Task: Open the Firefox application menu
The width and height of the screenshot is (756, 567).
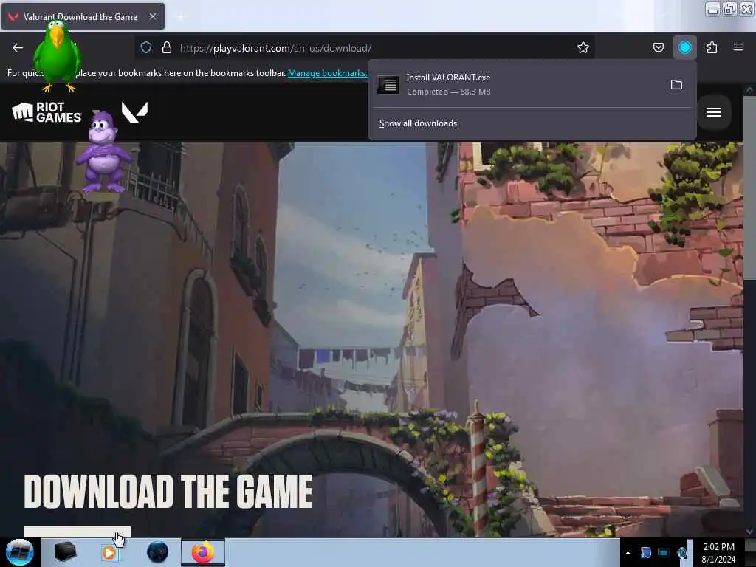Action: pos(738,48)
